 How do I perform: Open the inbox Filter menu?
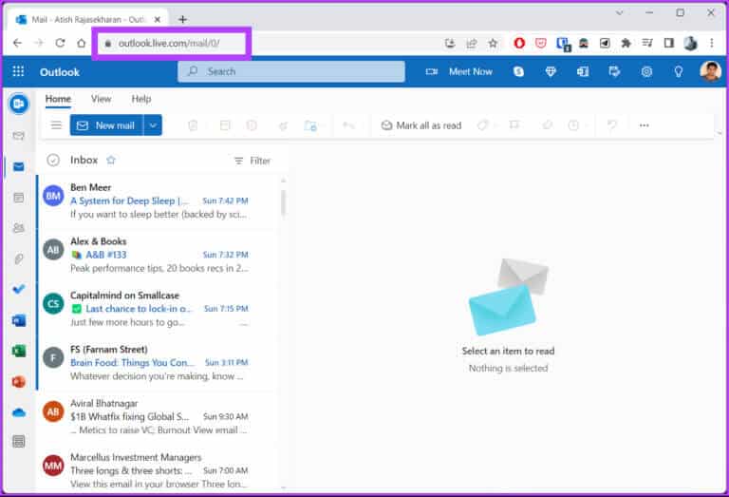coord(252,161)
